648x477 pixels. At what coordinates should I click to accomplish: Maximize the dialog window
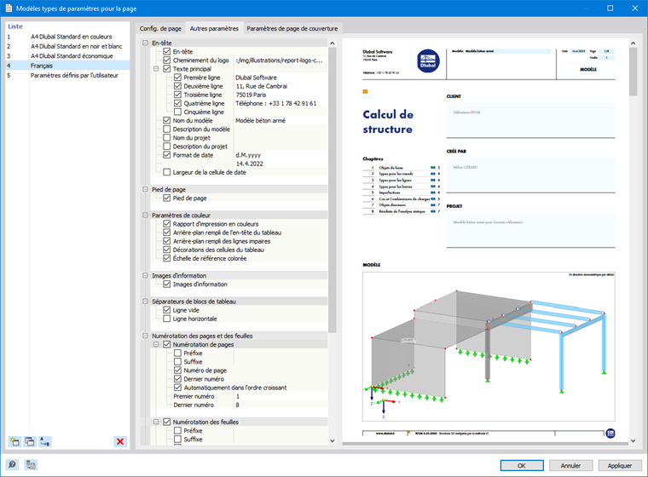pyautogui.click(x=610, y=9)
